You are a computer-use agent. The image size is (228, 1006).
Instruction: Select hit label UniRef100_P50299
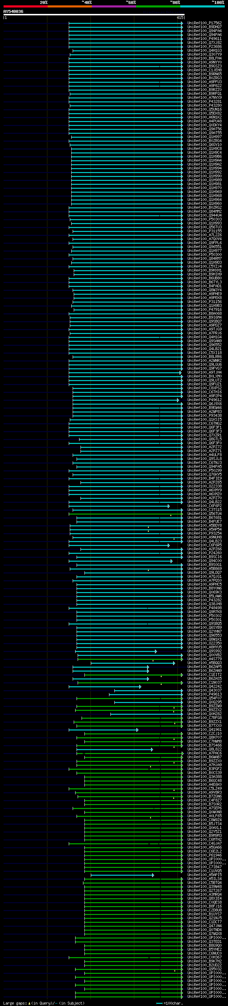click(204, 471)
